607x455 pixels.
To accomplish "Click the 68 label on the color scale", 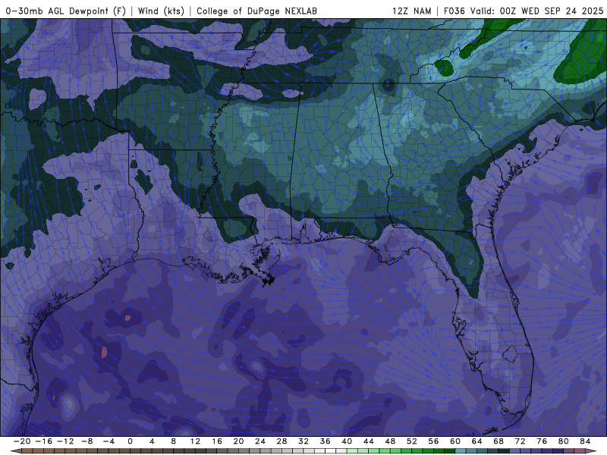I will [x=498, y=441].
